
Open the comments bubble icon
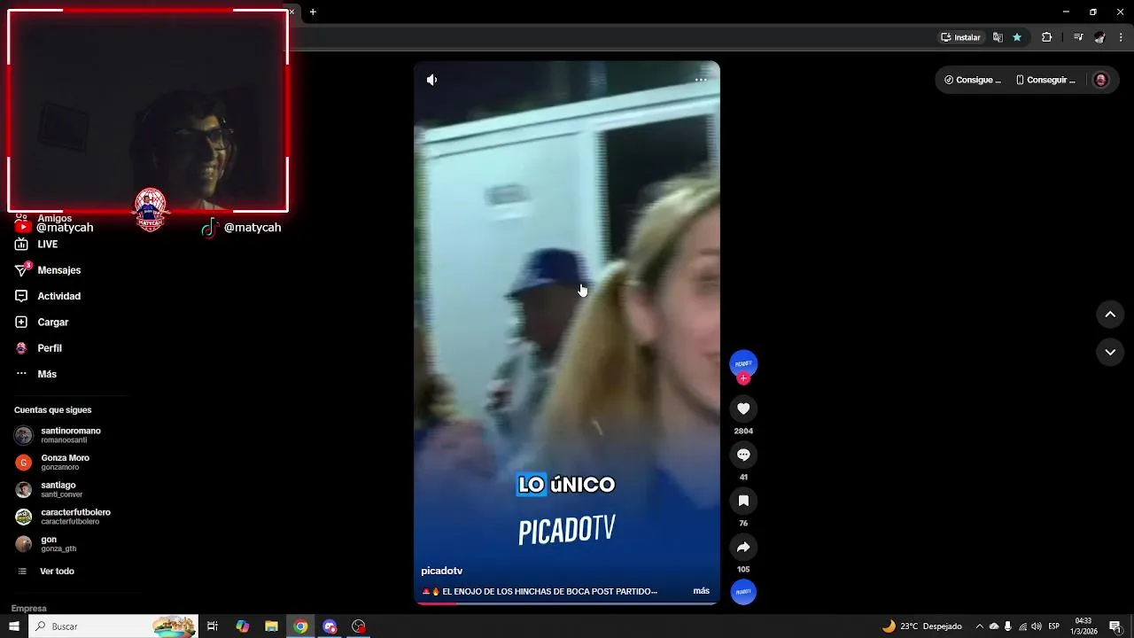point(743,455)
